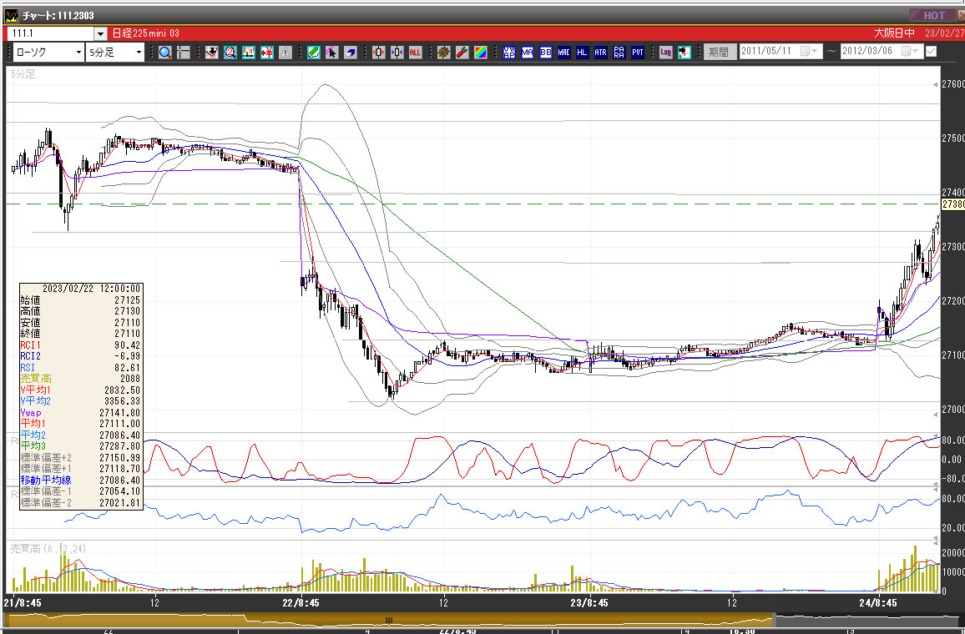Click the Vwap row in data box

coord(81,413)
